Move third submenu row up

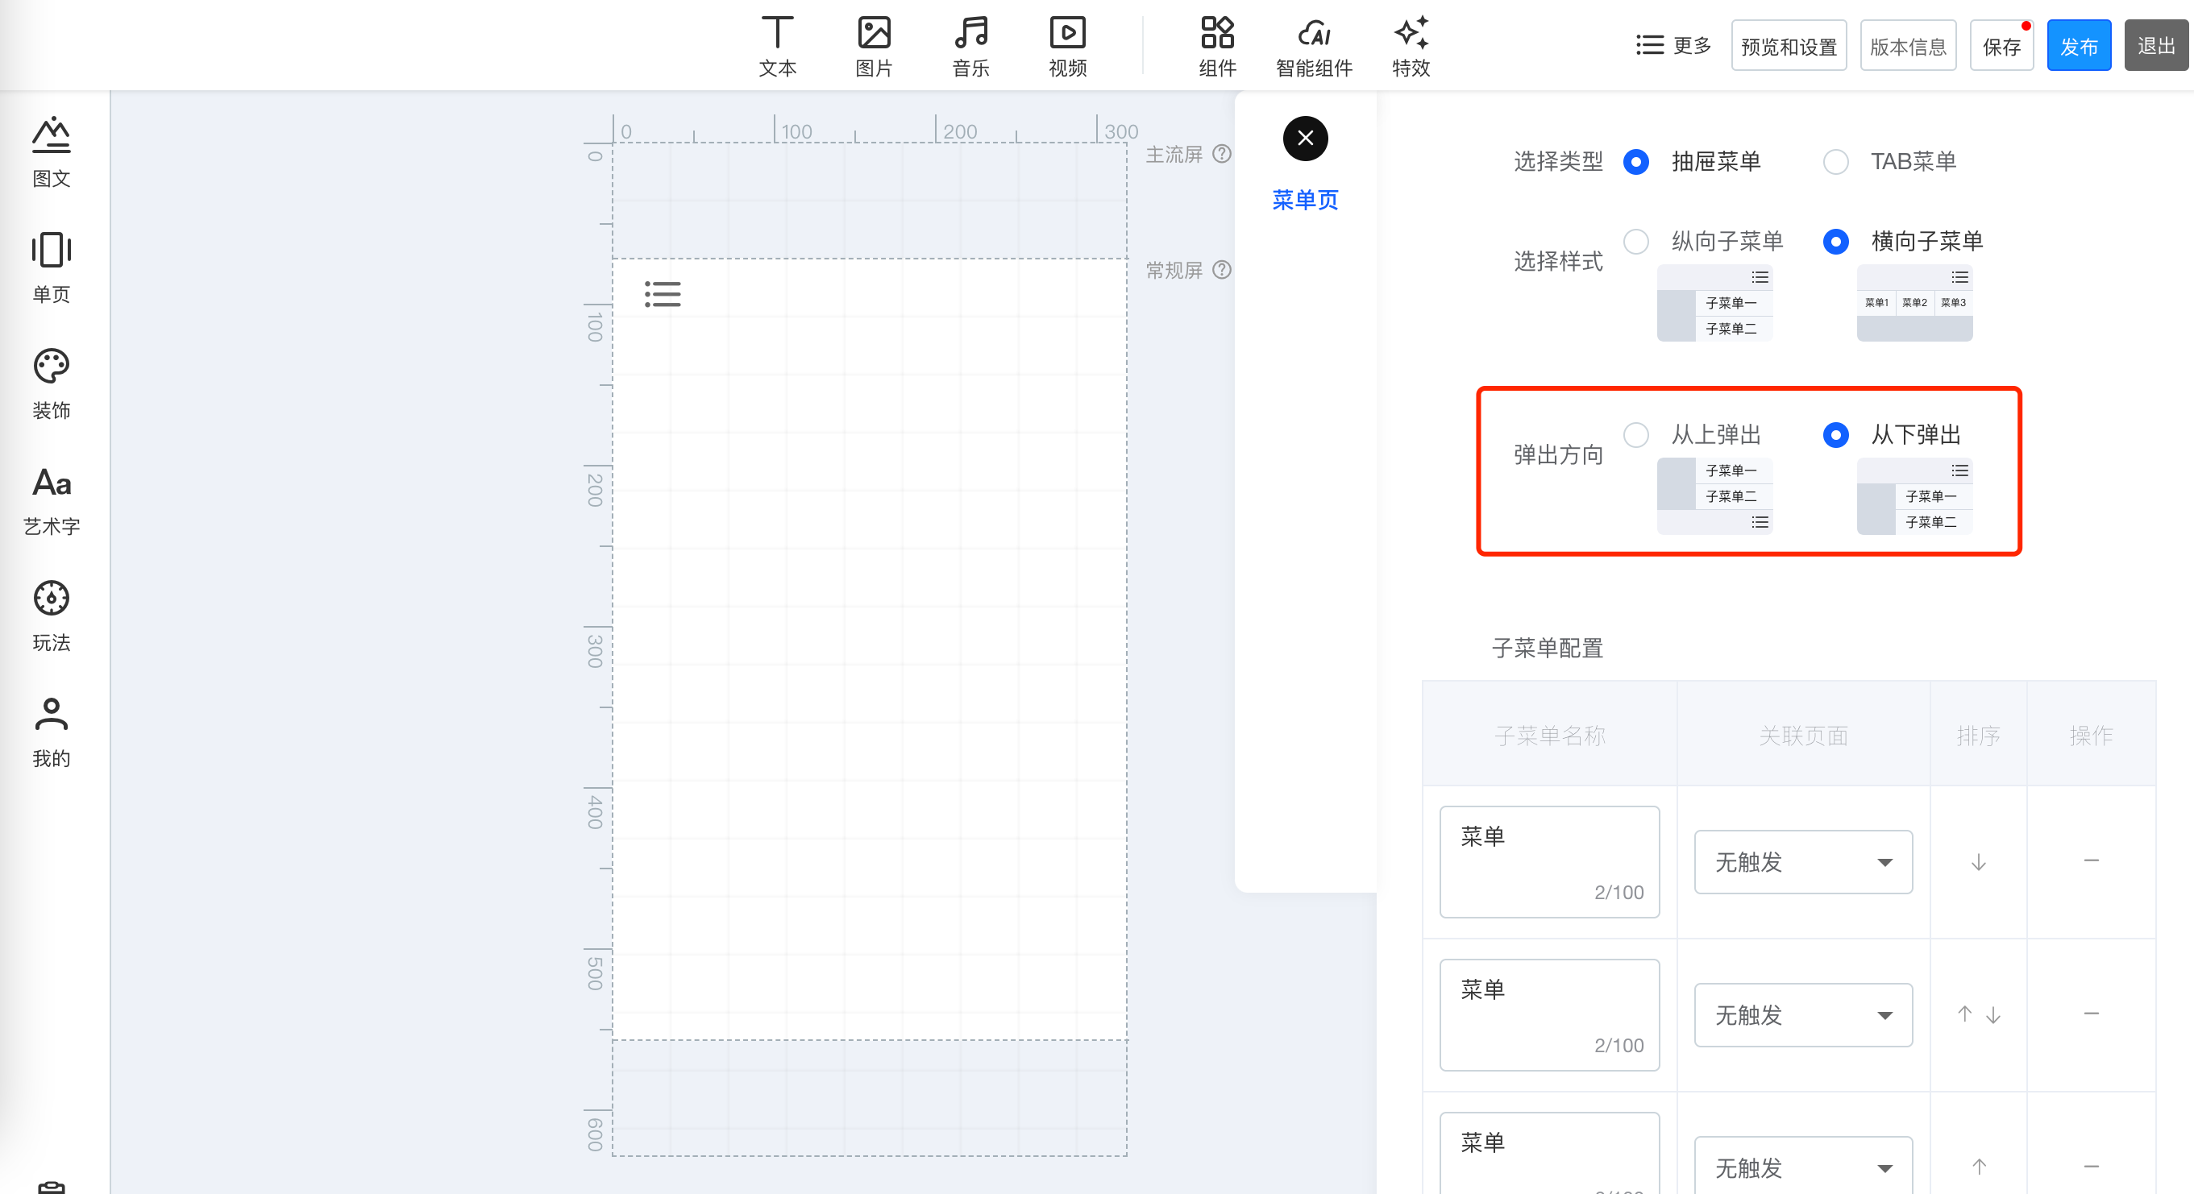(1979, 1167)
